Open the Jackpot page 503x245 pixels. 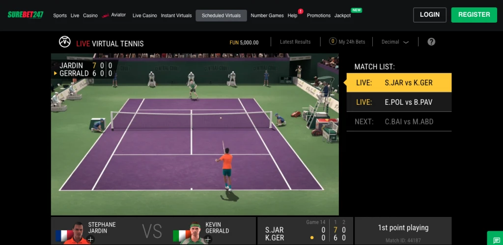pyautogui.click(x=342, y=16)
